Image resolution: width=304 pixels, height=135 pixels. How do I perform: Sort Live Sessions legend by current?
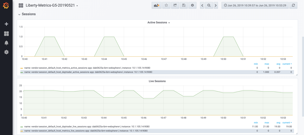(287, 123)
